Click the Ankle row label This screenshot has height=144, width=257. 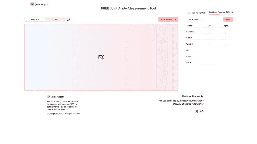189,62
